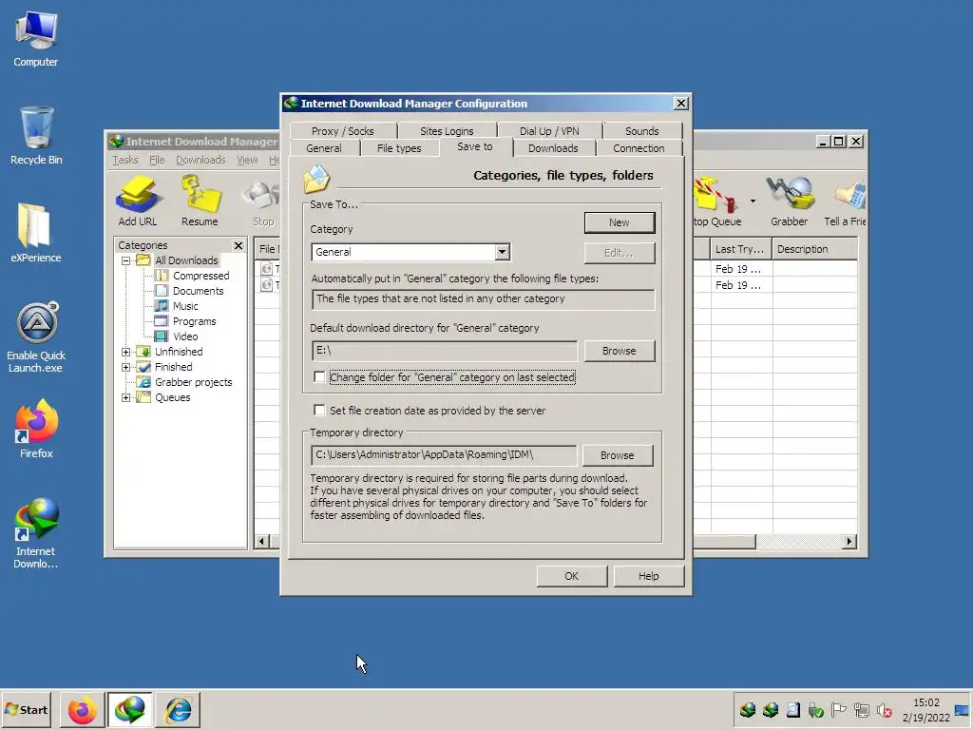Open the Downloads menu in IDM
The image size is (973, 730).
click(200, 160)
